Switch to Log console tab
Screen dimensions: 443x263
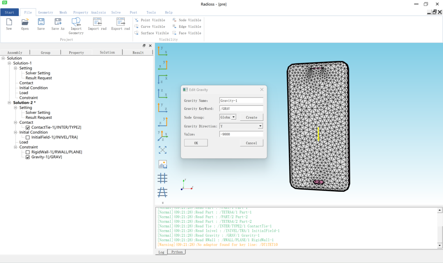pos(161,252)
